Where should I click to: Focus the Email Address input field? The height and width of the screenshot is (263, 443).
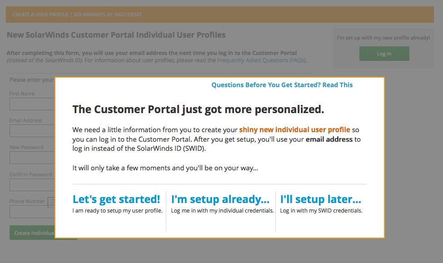[x=32, y=131]
